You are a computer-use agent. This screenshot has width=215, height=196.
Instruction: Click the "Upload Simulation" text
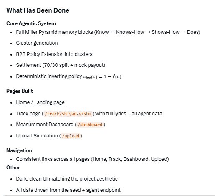pos(37,136)
